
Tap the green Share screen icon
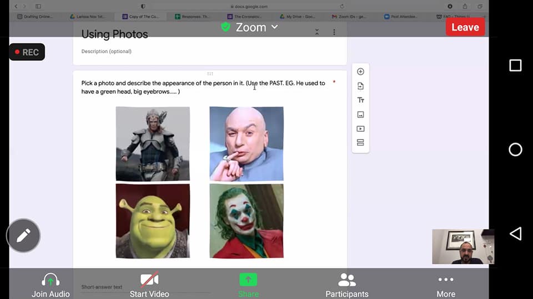point(248,280)
